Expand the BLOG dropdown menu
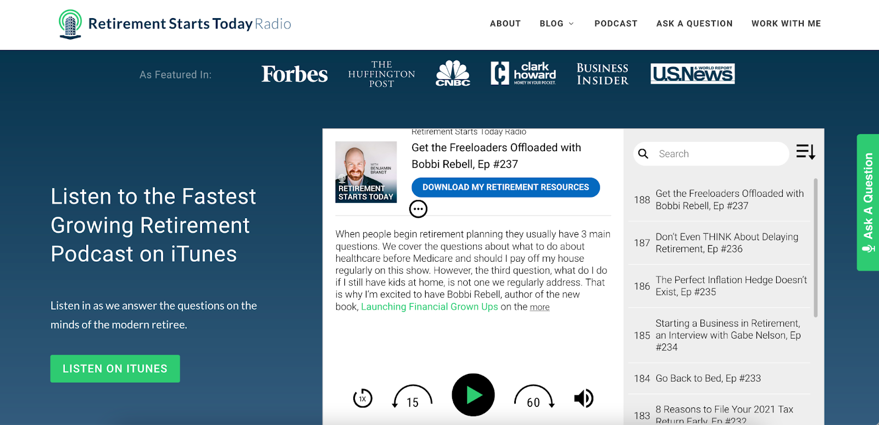 tap(557, 24)
